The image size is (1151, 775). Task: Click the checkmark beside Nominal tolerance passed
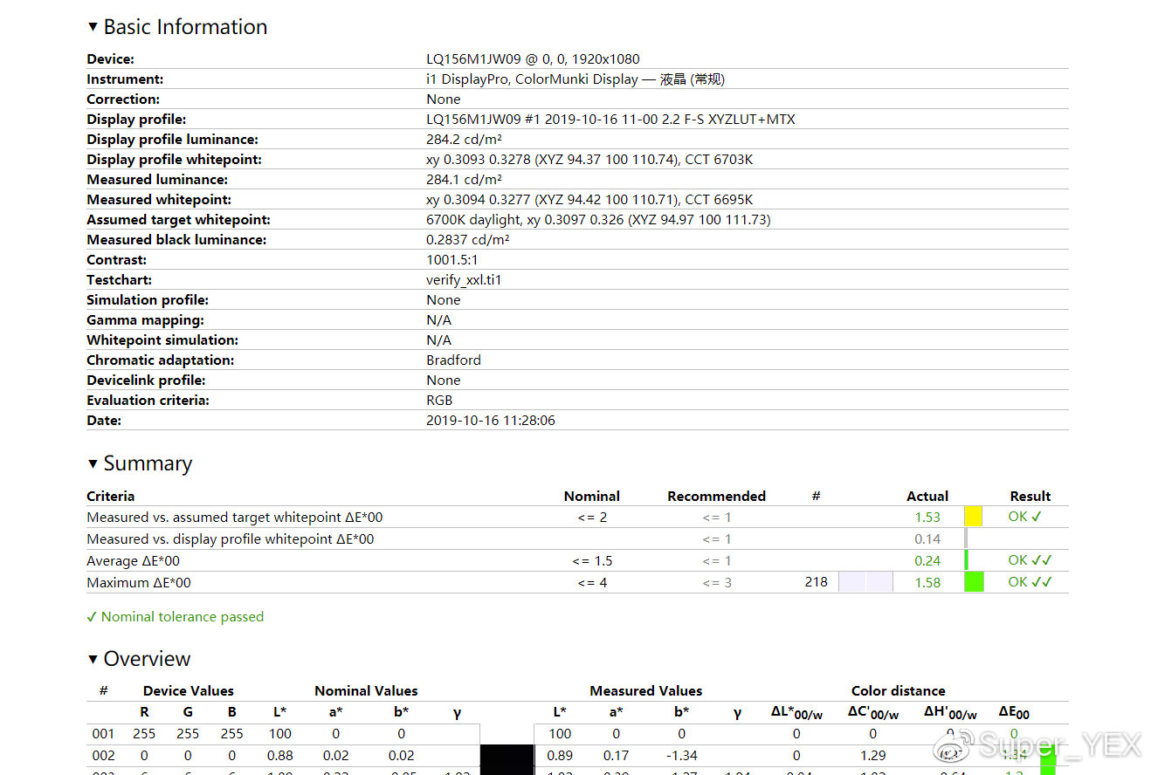click(x=92, y=617)
